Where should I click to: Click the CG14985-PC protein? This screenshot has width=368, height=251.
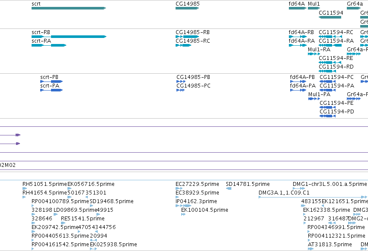pos(180,90)
